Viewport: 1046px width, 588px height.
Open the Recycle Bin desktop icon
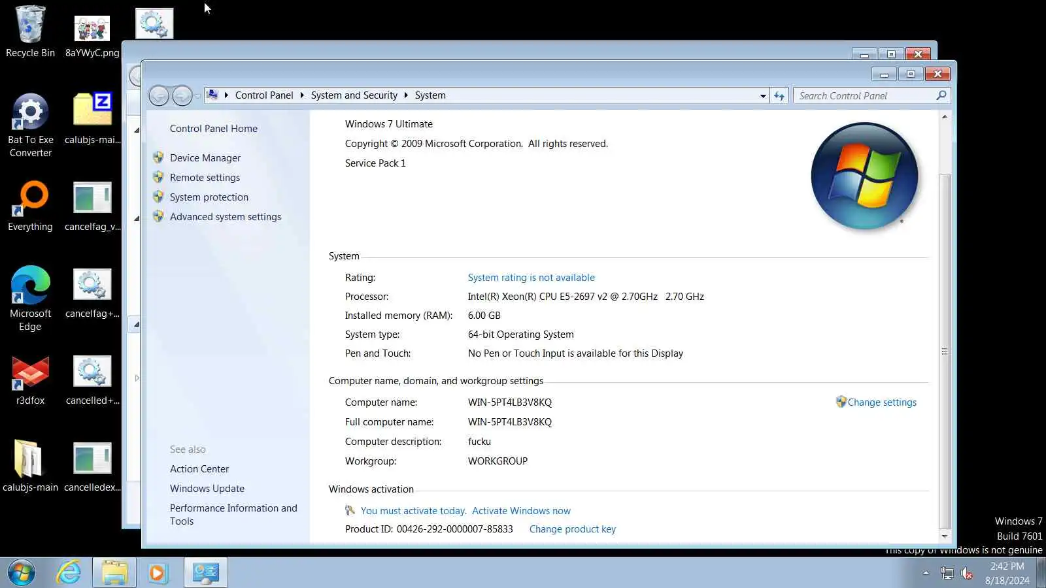click(30, 31)
